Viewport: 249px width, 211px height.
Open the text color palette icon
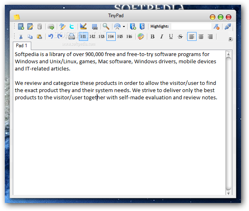[141, 36]
